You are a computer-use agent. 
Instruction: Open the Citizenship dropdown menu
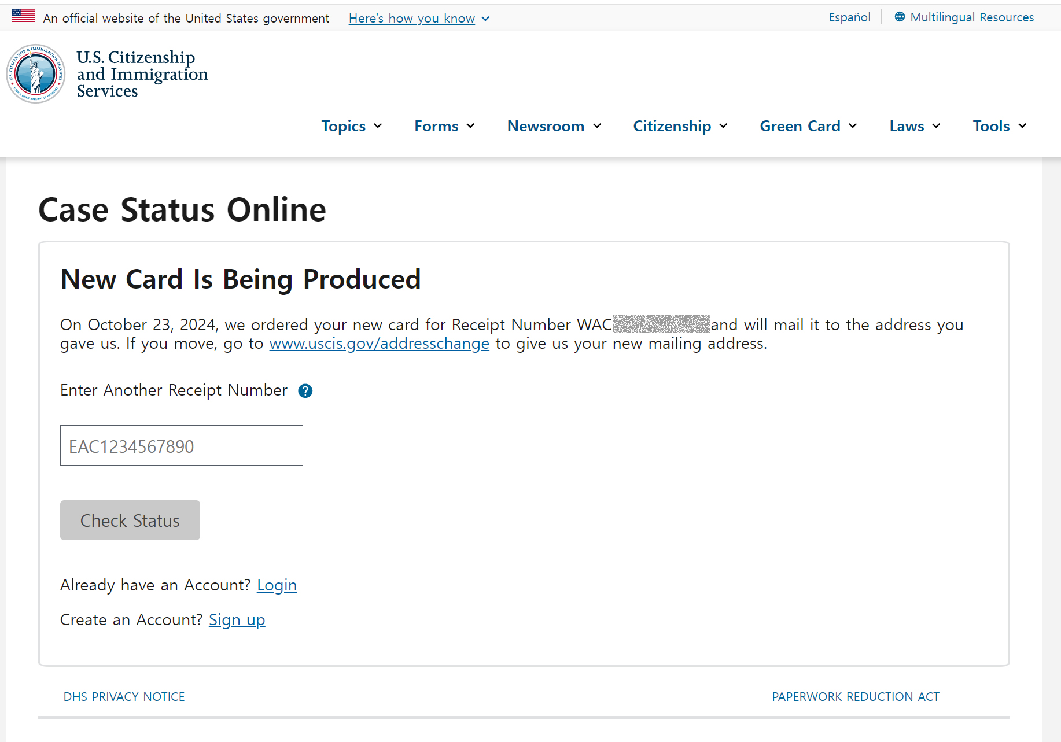(680, 126)
